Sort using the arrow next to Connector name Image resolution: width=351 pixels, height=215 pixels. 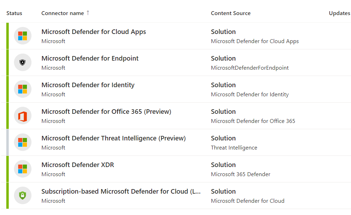pos(88,13)
